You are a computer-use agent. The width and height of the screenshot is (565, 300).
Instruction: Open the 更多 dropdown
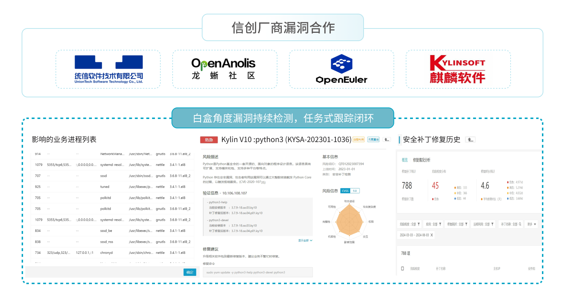point(531,224)
